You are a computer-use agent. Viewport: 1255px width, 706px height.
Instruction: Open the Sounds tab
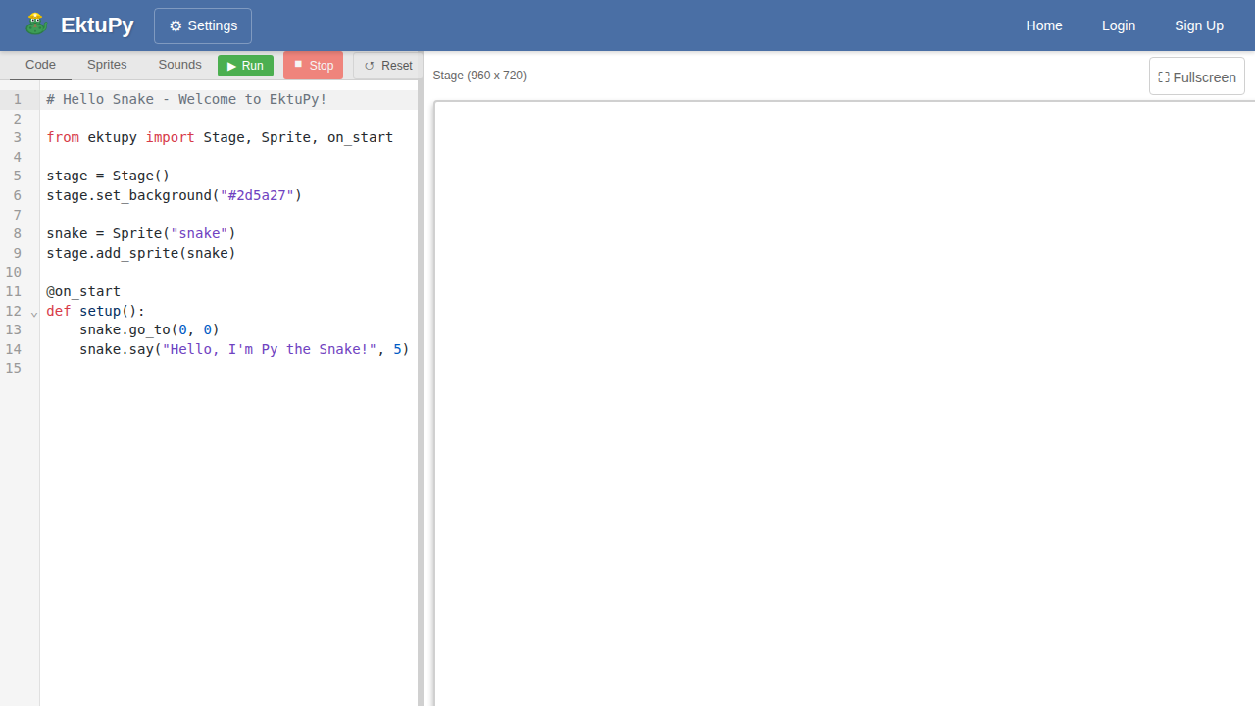(179, 65)
